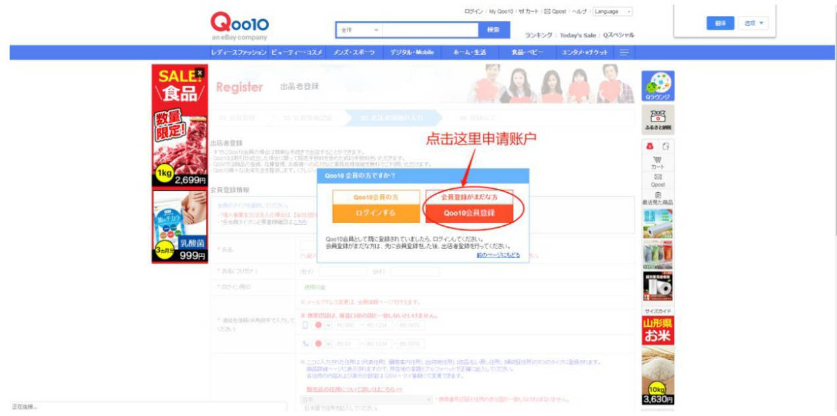Viewport: 837px width, 416px height.
Task: Open メンズ・スポーツ category menu
Action: (355, 52)
